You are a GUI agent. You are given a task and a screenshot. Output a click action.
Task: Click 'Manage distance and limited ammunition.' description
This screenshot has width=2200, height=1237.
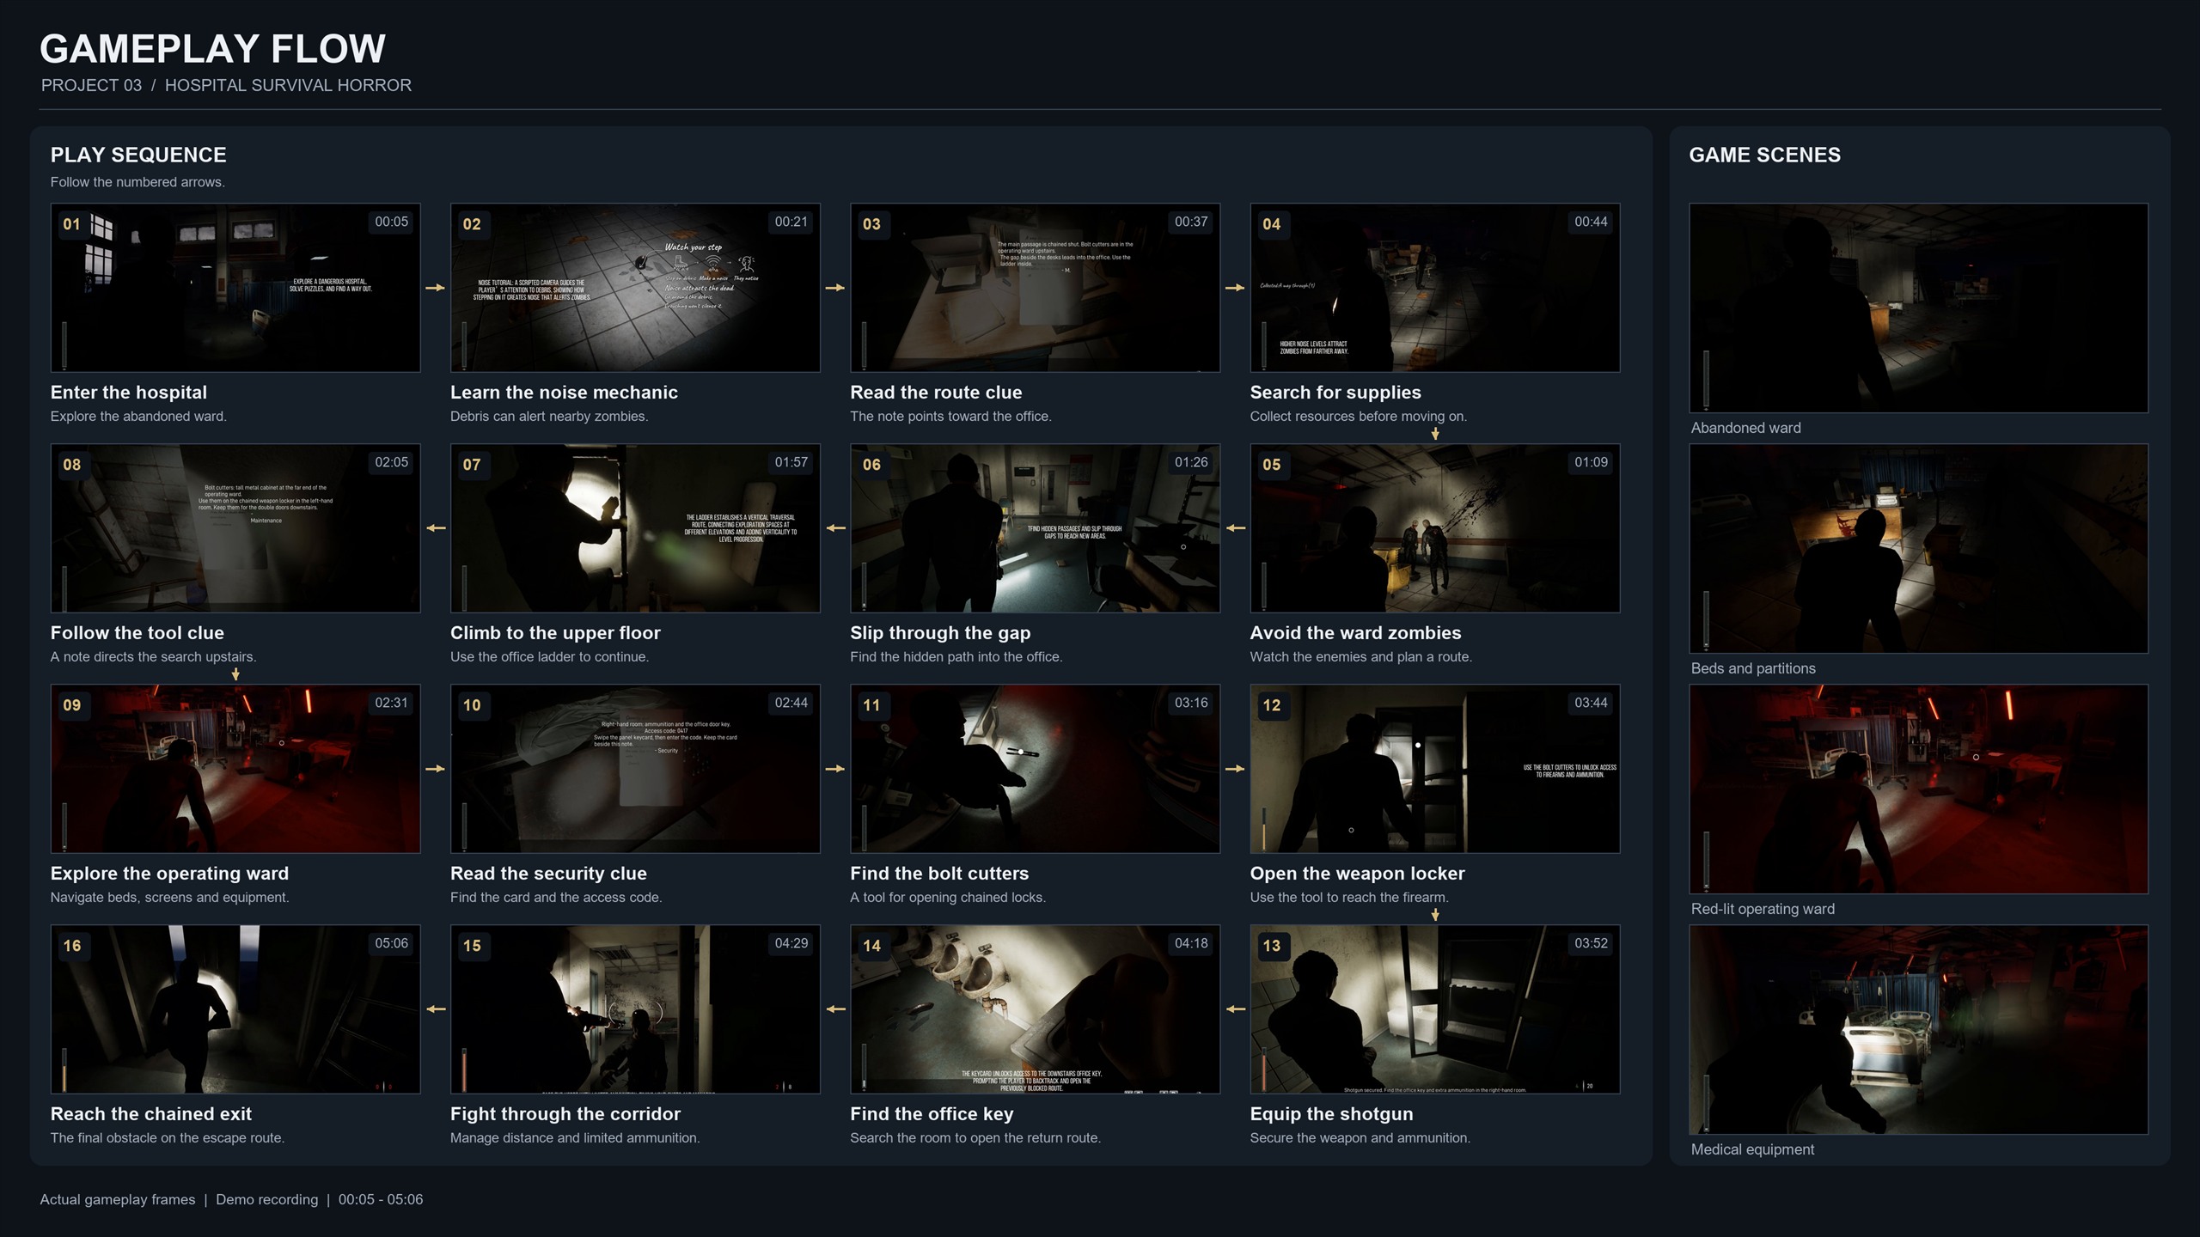pos(575,1138)
